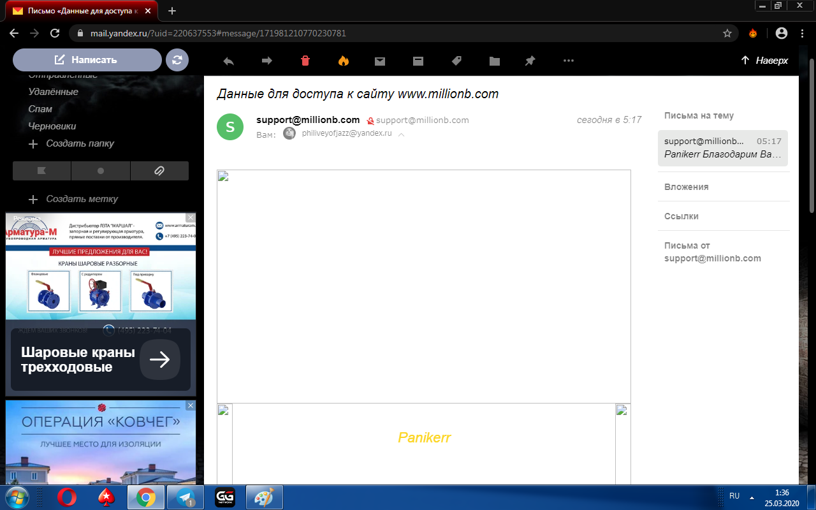
Task: Mark message unread with envelope icon
Action: click(x=380, y=61)
